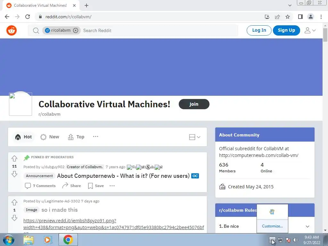
Task: Click the Image flair tag
Action: 31,210
